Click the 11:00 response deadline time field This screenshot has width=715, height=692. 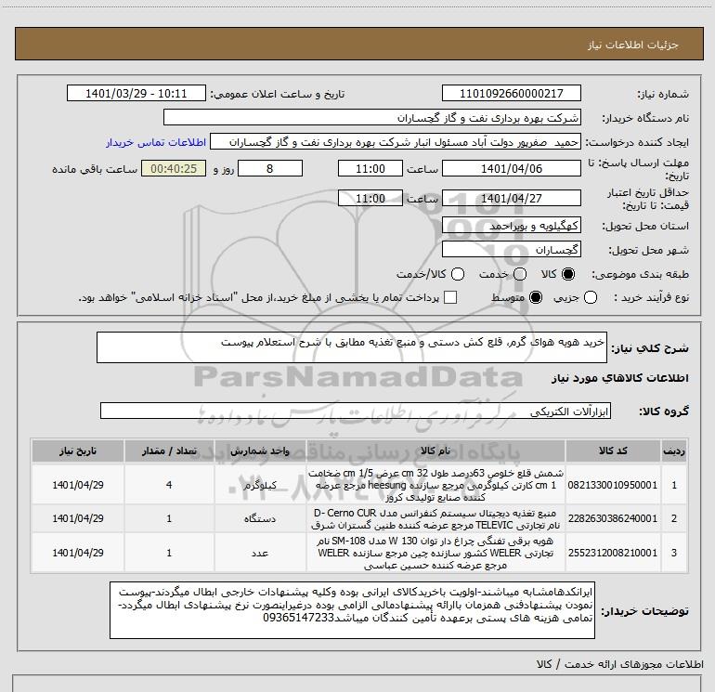pos(370,168)
